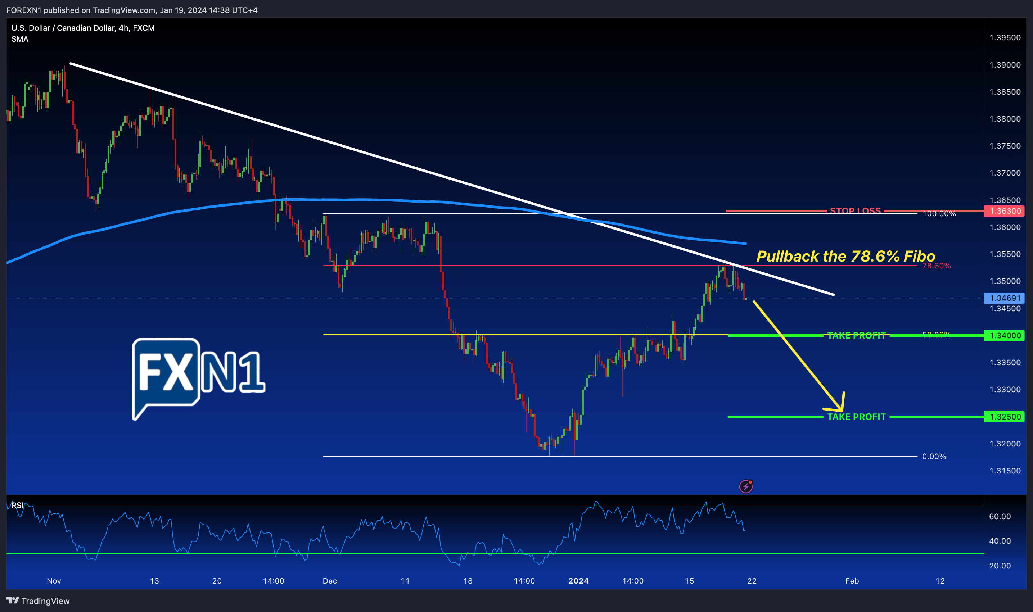The width and height of the screenshot is (1033, 612).
Task: Click the current price label 1.34691
Action: [1005, 298]
